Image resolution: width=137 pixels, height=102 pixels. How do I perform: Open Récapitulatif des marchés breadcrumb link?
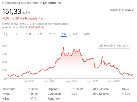pos(21,3)
